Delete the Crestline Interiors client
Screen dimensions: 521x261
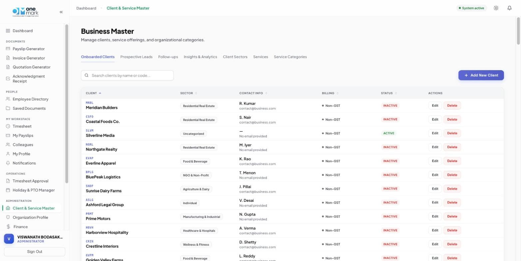[x=452, y=244]
